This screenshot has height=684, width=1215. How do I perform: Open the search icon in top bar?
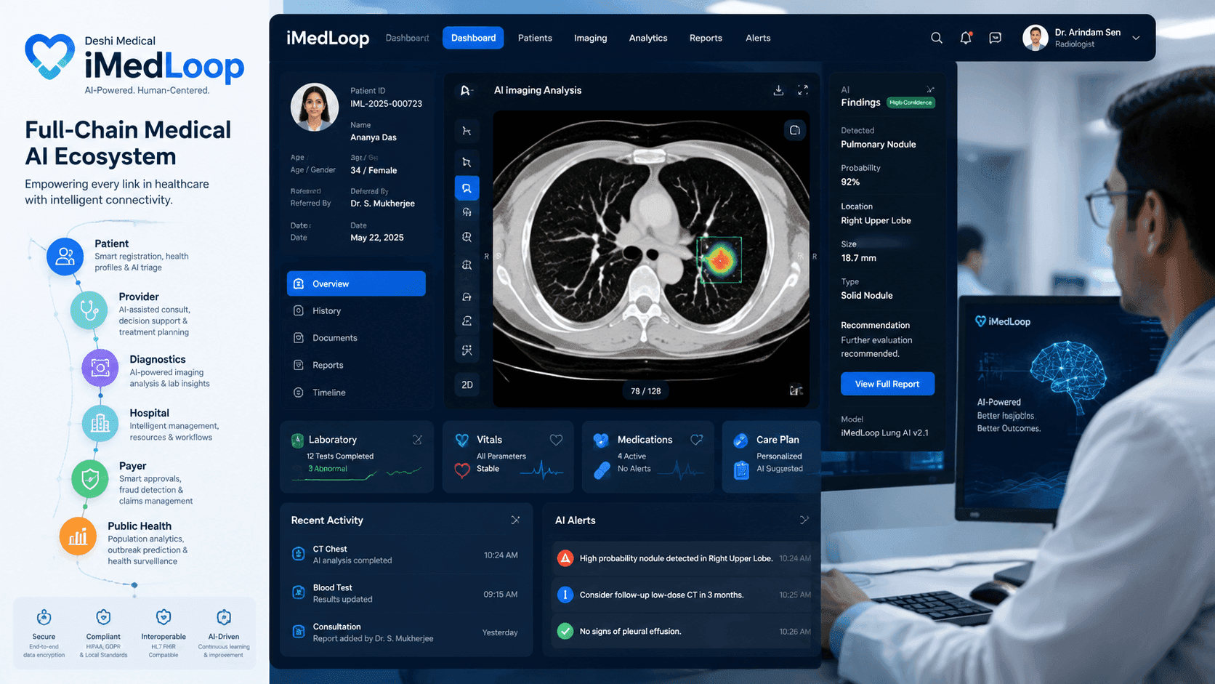pos(936,38)
